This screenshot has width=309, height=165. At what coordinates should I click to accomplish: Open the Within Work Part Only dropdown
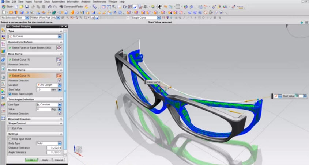pos(59,18)
